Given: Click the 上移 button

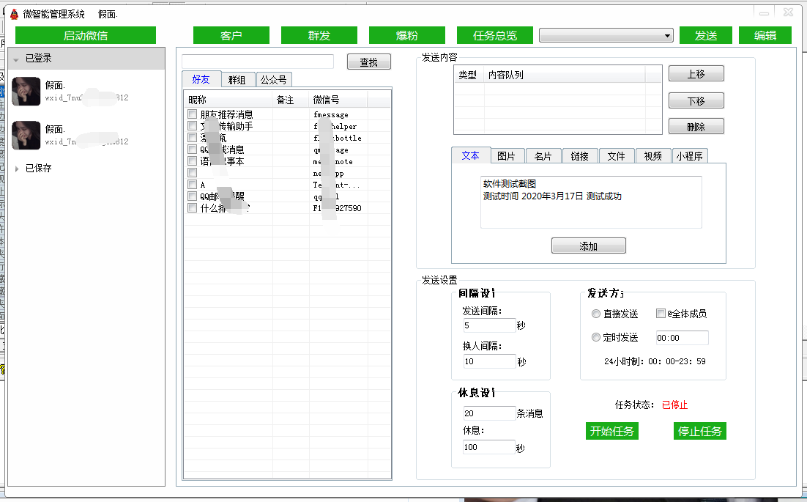Looking at the screenshot, I should (696, 73).
